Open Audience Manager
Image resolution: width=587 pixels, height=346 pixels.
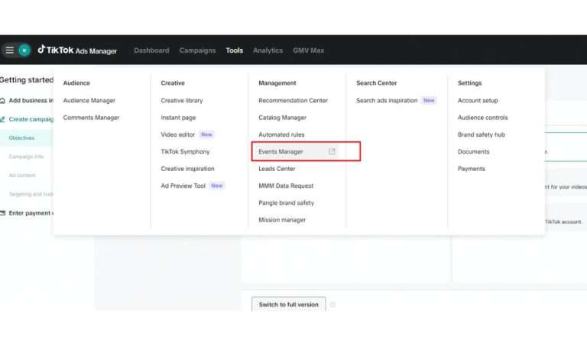tap(89, 101)
